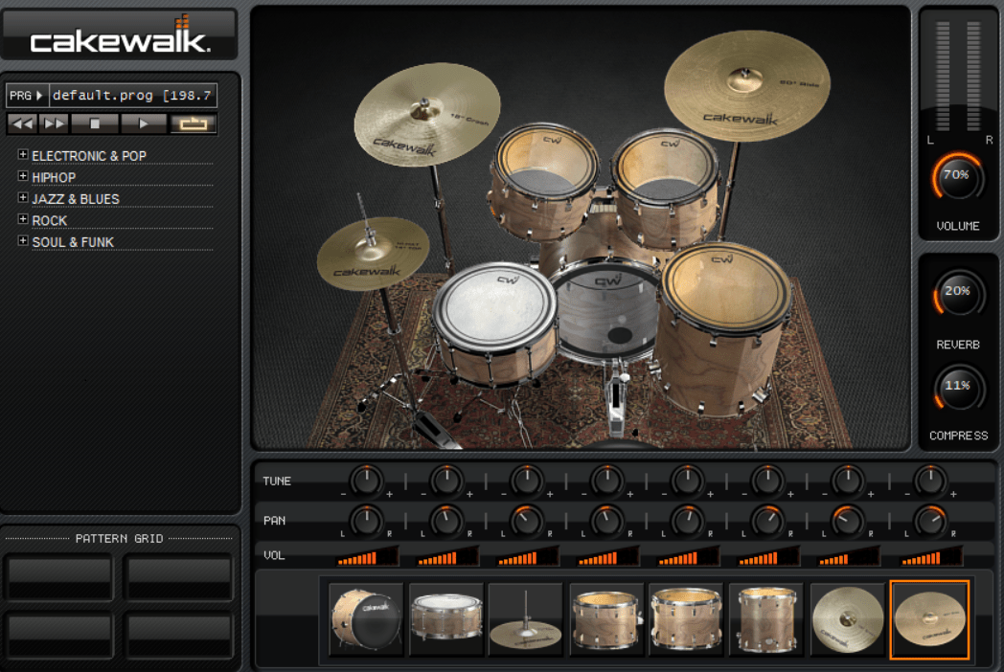1004x672 pixels.
Task: Play the current pattern
Action: pyautogui.click(x=144, y=123)
